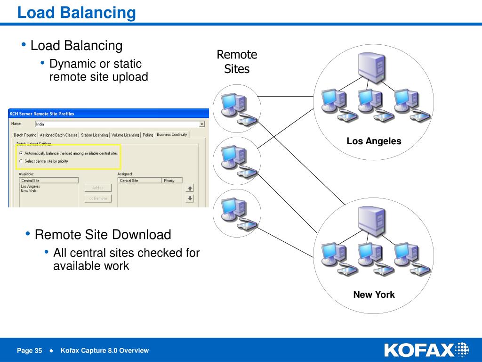This screenshot has height=362, width=482.
Task: Click the Add >> button
Action: [98, 188]
